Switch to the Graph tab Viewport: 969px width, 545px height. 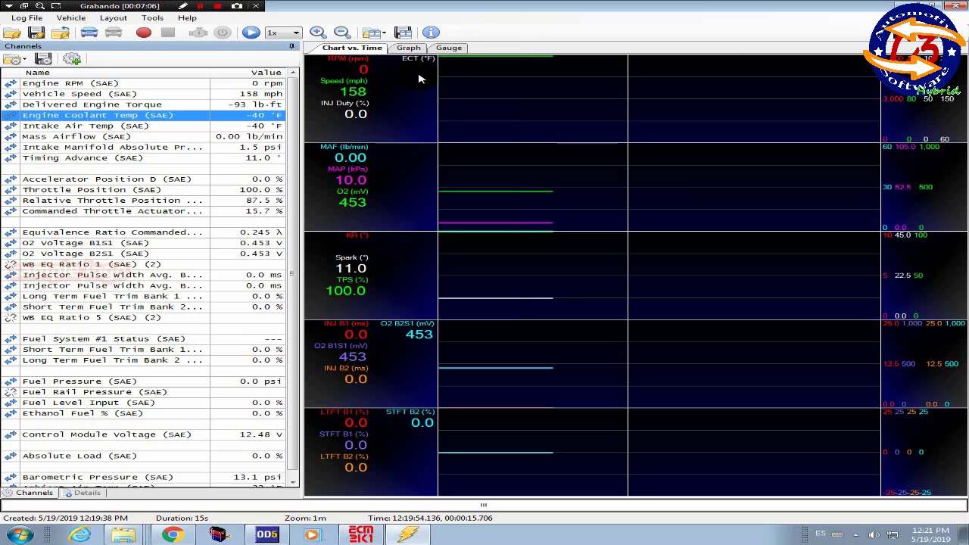coord(408,48)
